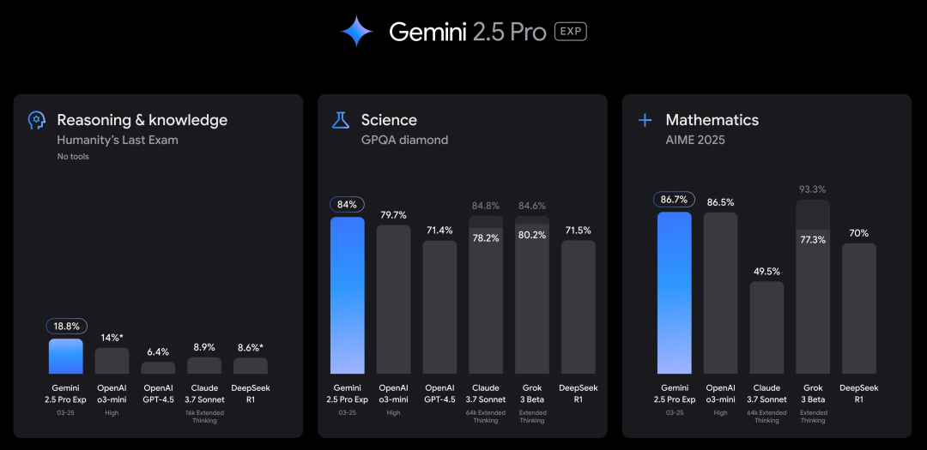Click the Humanity's Last Exam subtitle

tap(118, 140)
